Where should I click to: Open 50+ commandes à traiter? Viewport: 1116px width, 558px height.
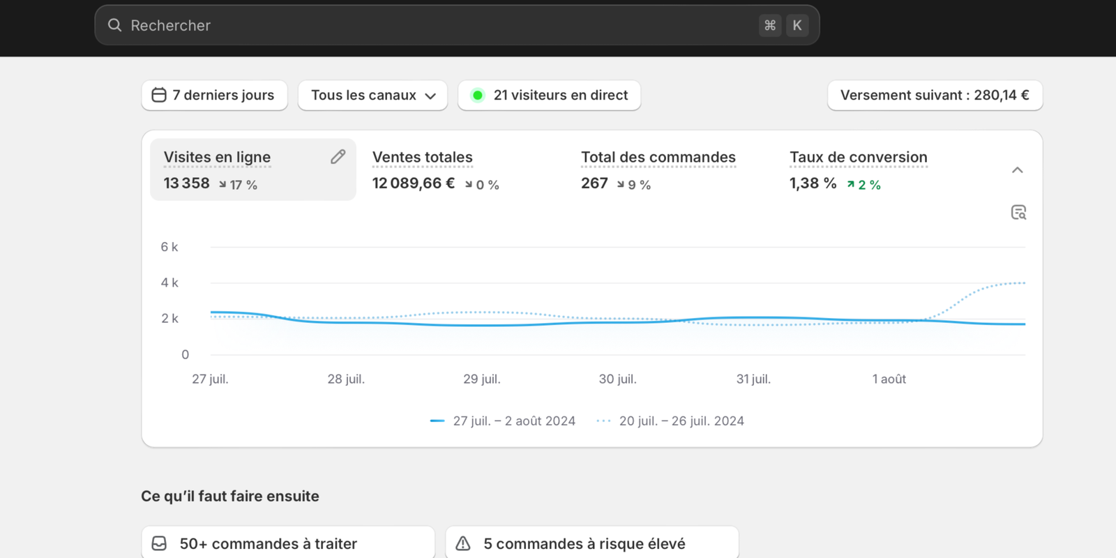tap(288, 543)
